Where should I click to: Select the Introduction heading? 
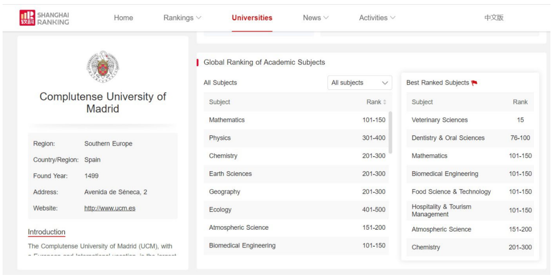(x=47, y=232)
